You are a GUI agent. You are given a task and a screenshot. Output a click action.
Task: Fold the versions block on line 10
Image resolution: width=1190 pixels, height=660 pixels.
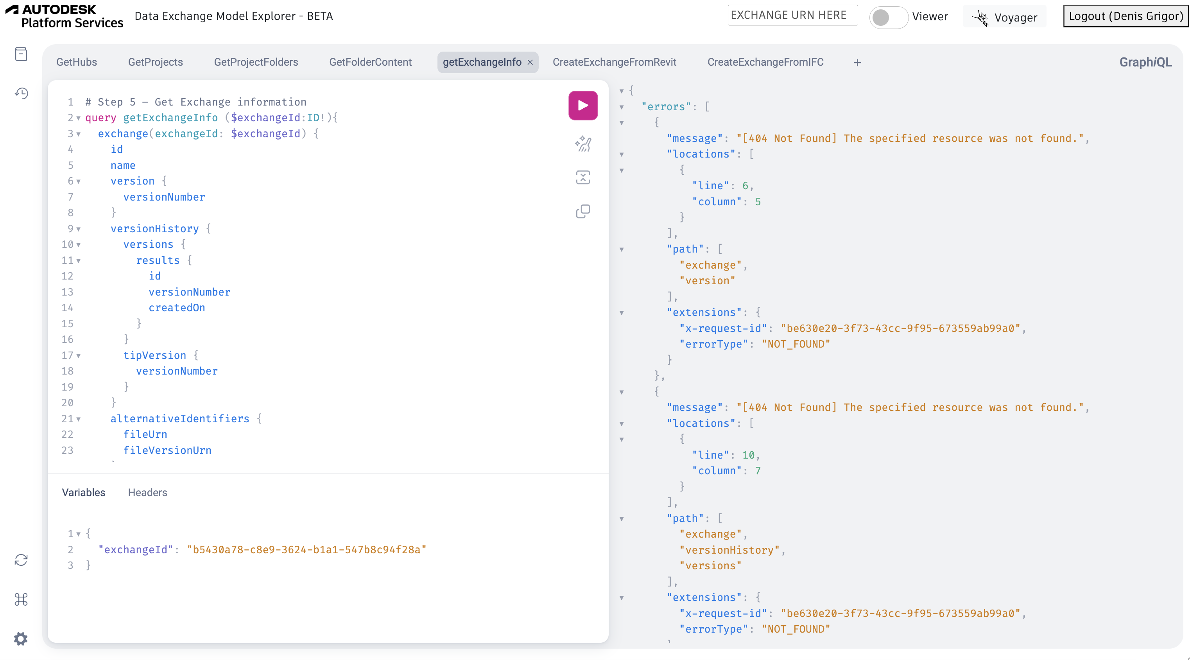(x=79, y=245)
